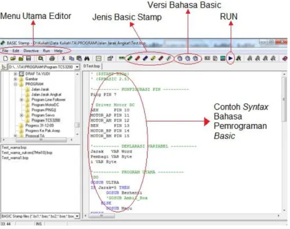
Task: Open Find/Replace with the binoculars icon
Action: (x=87, y=58)
